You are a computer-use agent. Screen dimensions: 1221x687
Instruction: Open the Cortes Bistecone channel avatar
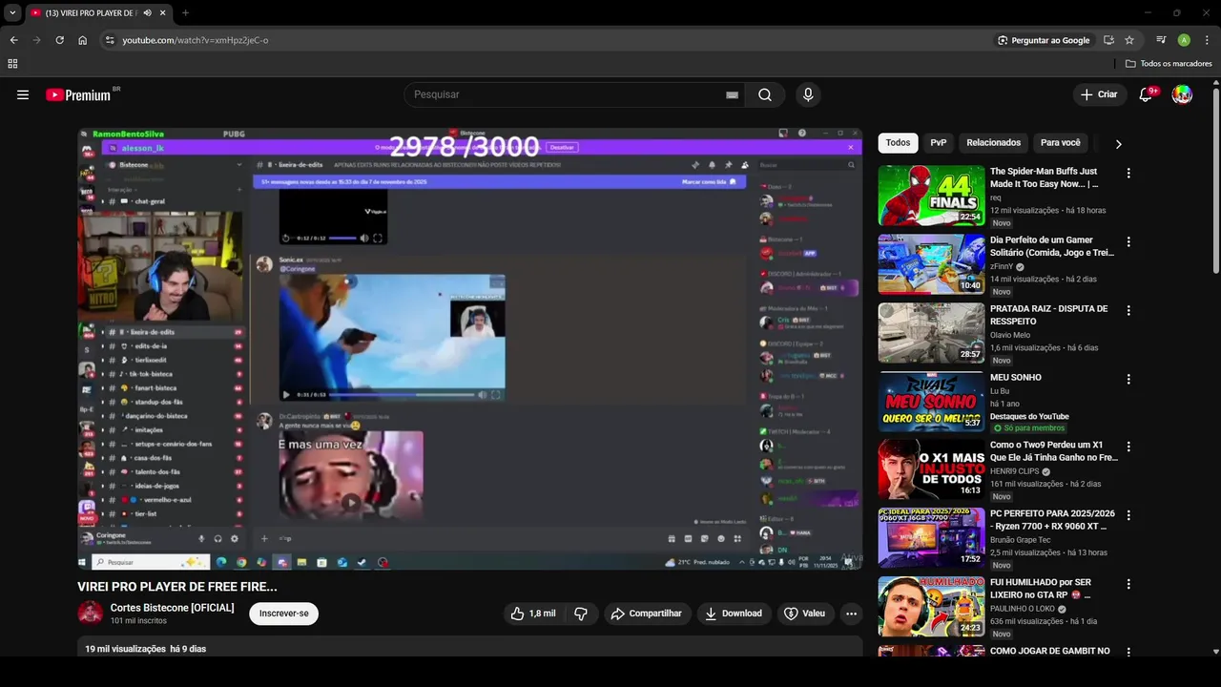pos(90,613)
